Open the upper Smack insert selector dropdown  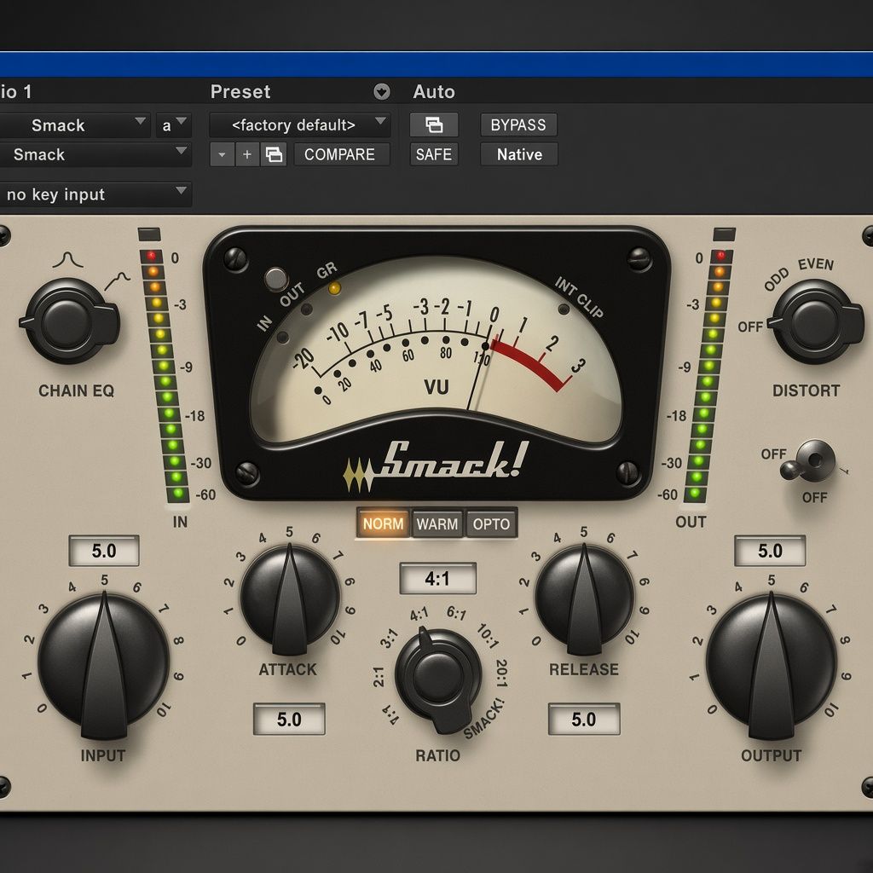click(x=73, y=124)
